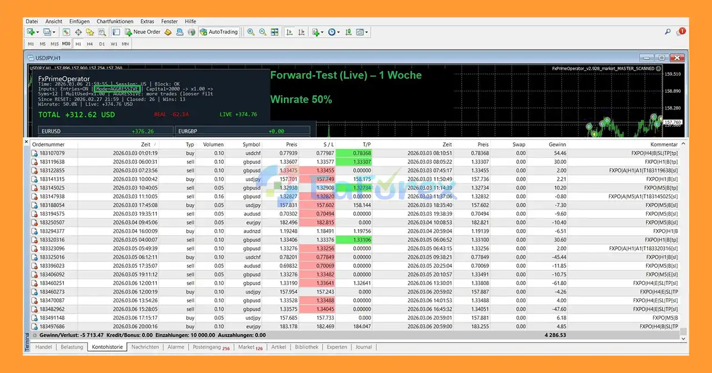
Task: Close the Terminal panel with X
Action: coord(26,142)
